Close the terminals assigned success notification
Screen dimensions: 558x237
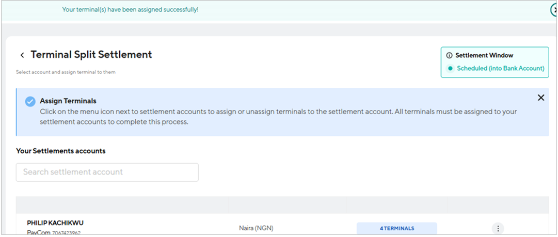coord(554,11)
